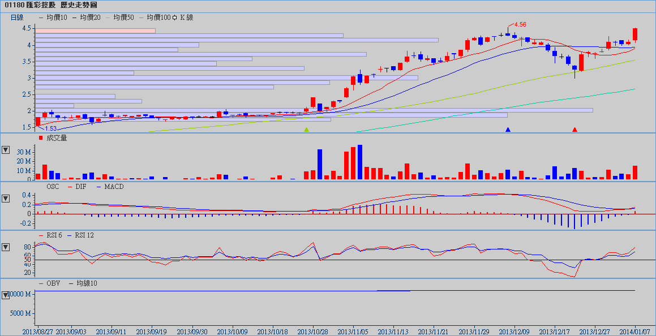The image size is (656, 336).
Task: Select the 日線 daily chart label
Action: click(x=17, y=18)
